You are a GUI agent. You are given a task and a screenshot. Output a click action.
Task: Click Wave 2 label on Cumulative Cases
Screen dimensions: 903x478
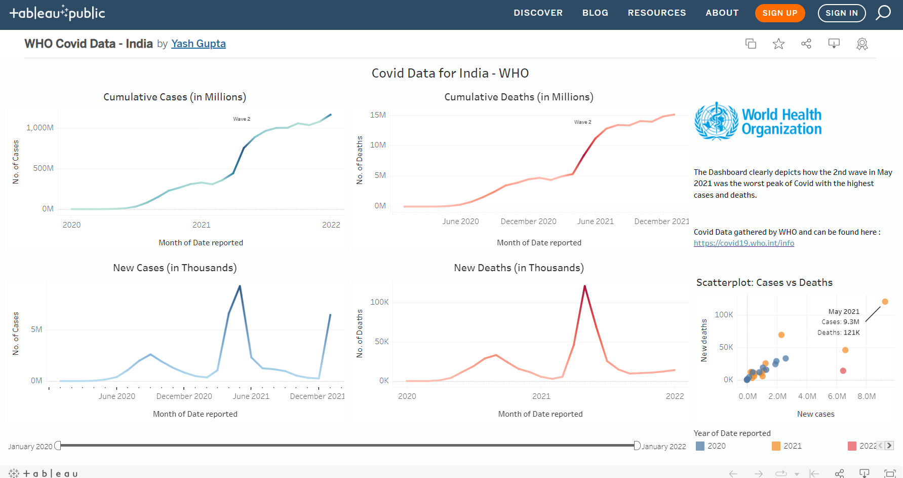pos(242,119)
